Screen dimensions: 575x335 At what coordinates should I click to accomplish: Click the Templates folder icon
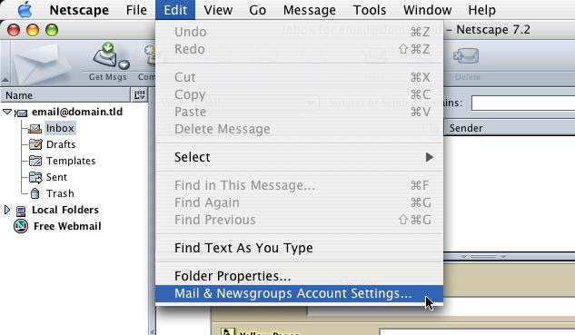(35, 161)
